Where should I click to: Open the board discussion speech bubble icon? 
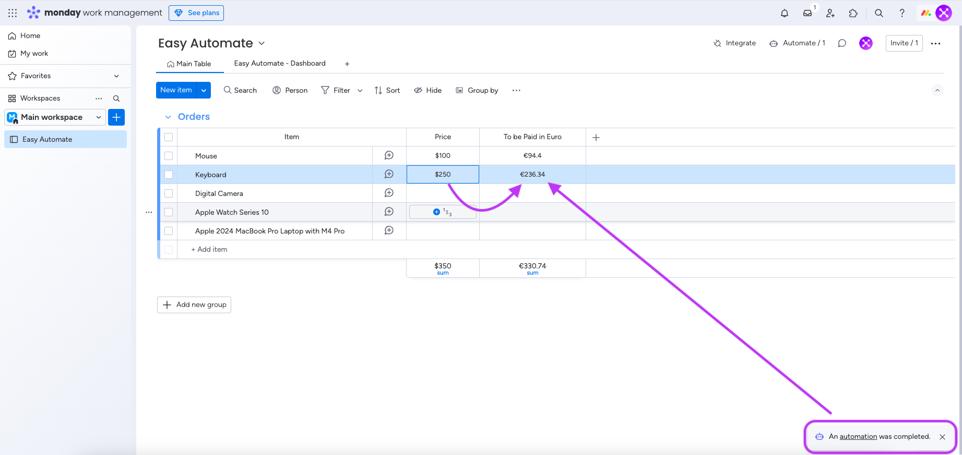841,43
